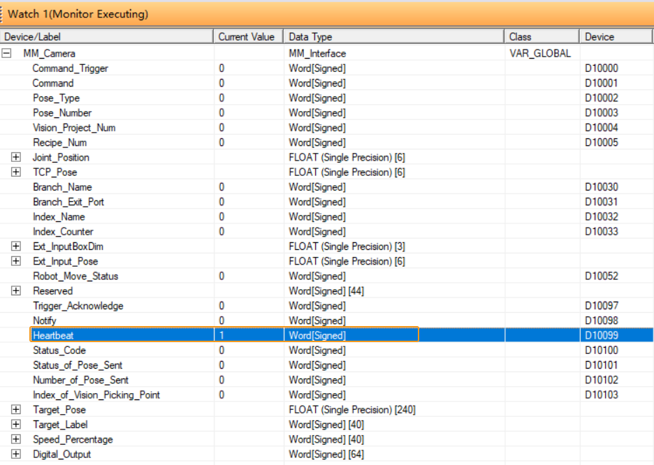Select the Vision_Project_Num label
Screen dimensions: 654x465
click(74, 128)
